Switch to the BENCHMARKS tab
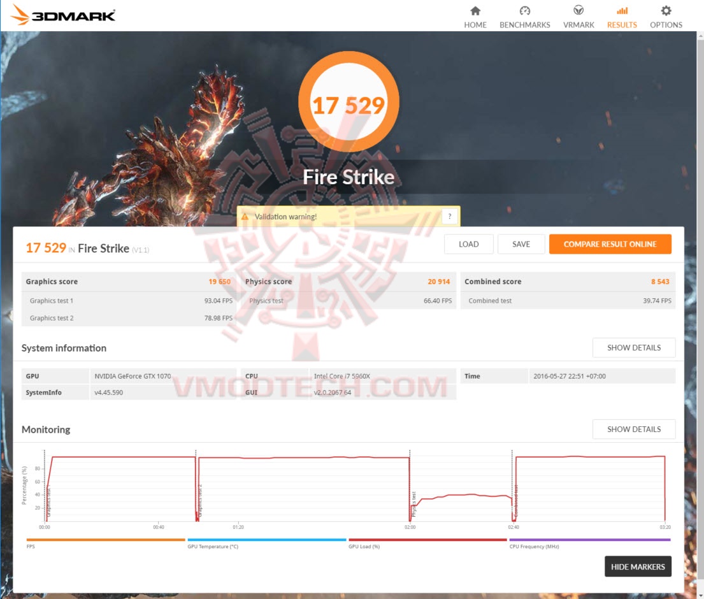This screenshot has height=599, width=704. coord(525,25)
